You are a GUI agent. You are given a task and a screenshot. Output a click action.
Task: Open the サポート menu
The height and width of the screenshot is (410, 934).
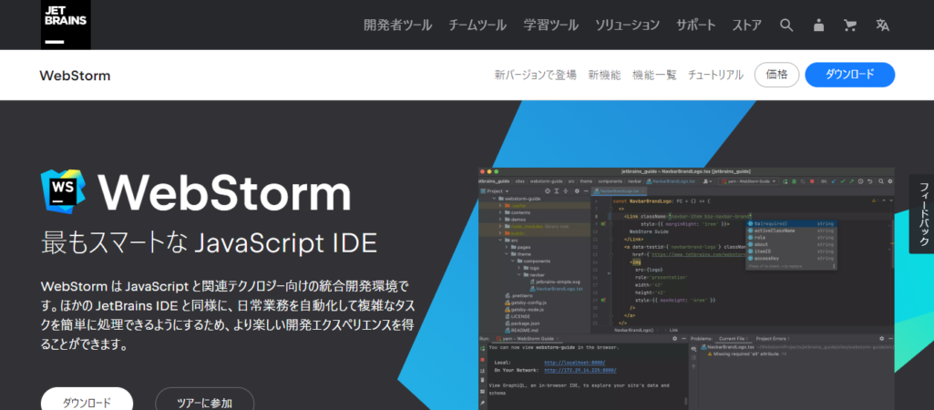(x=696, y=25)
